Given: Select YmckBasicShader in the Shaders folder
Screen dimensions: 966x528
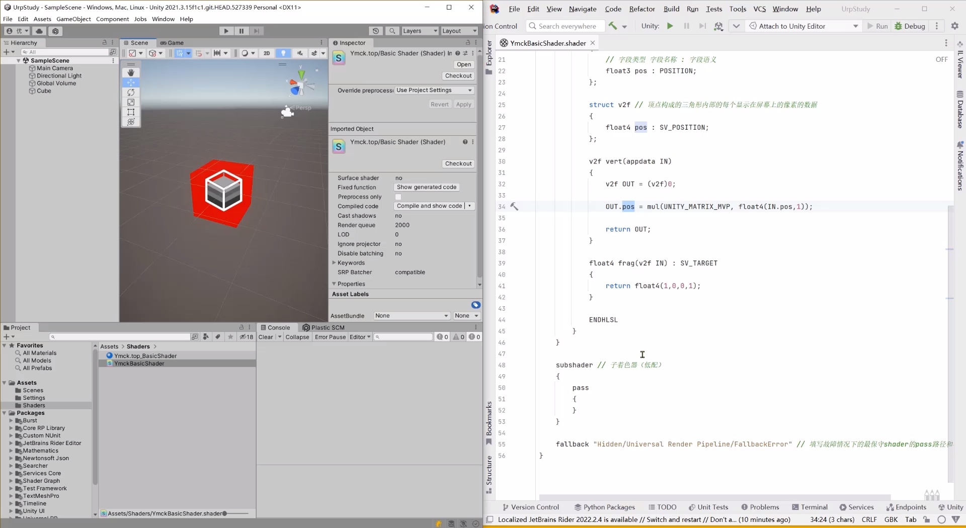Looking at the screenshot, I should point(138,363).
